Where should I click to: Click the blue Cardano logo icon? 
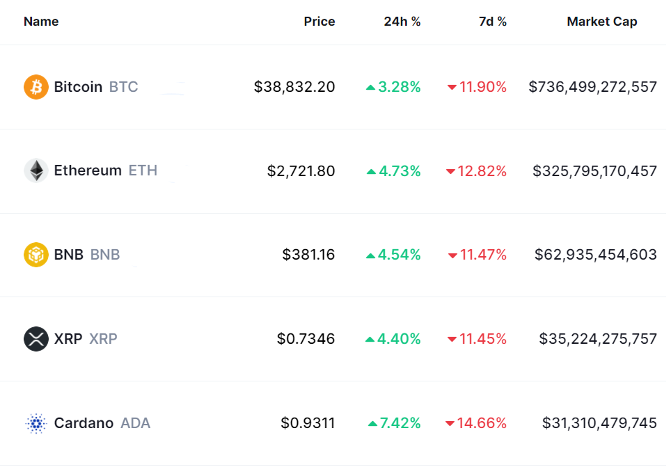[x=36, y=423]
